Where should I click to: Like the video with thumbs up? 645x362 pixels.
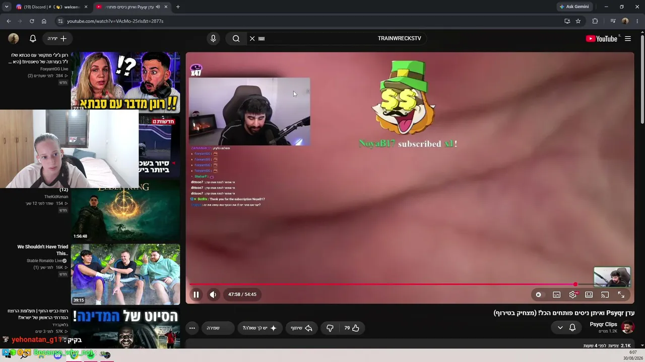pyautogui.click(x=352, y=328)
